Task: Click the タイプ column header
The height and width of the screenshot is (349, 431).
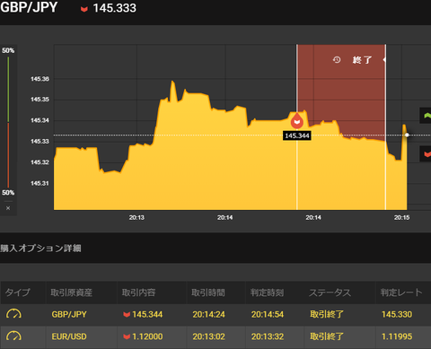Action: [18, 292]
